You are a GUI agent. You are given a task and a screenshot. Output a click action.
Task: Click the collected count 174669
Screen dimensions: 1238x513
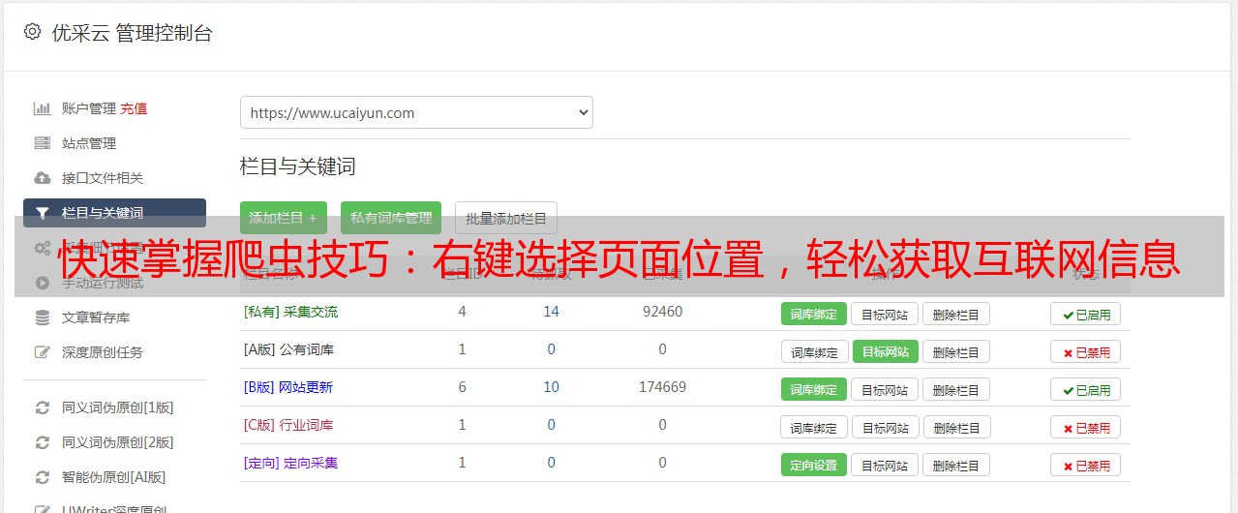662,387
